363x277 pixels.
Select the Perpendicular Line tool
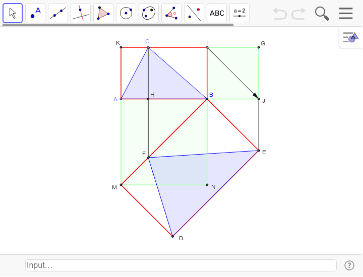(81, 13)
